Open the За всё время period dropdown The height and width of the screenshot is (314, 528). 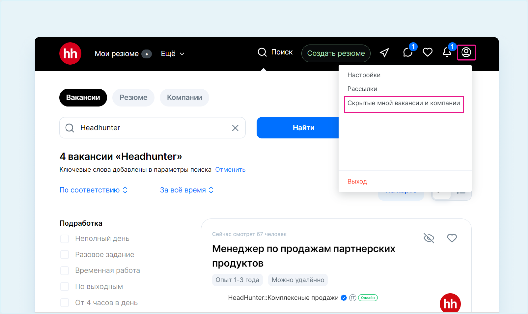coord(187,190)
